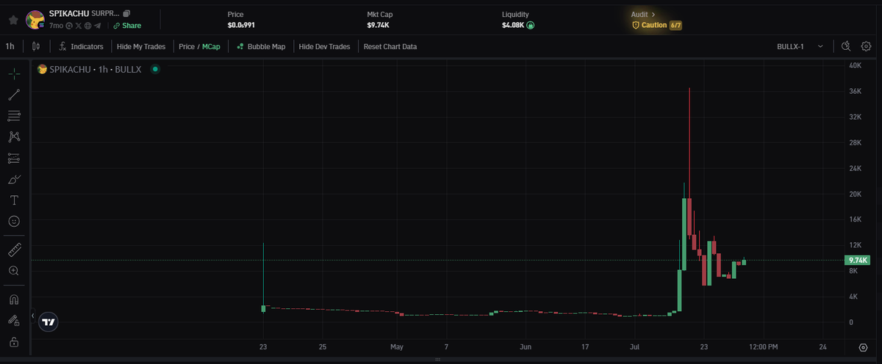Toggle stay-in-drawing-mode pencil lock

pos(14,321)
